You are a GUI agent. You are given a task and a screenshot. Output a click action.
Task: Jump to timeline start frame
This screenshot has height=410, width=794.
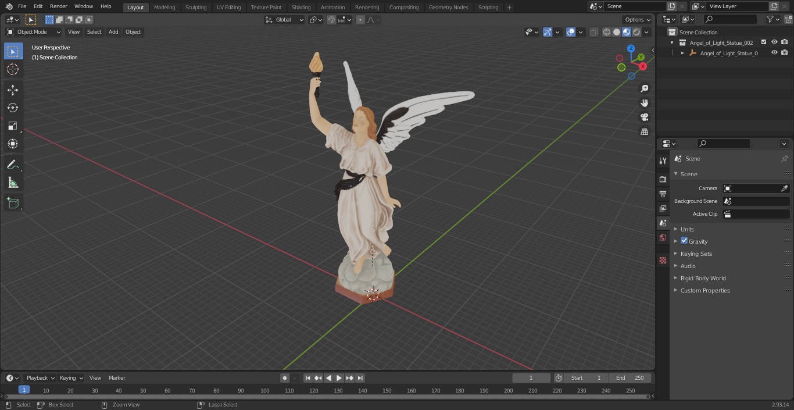[308, 378]
